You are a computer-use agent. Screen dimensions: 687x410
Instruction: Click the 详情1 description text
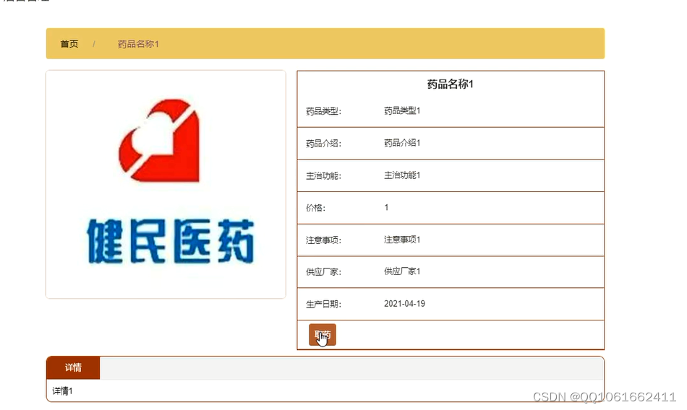pyautogui.click(x=62, y=391)
